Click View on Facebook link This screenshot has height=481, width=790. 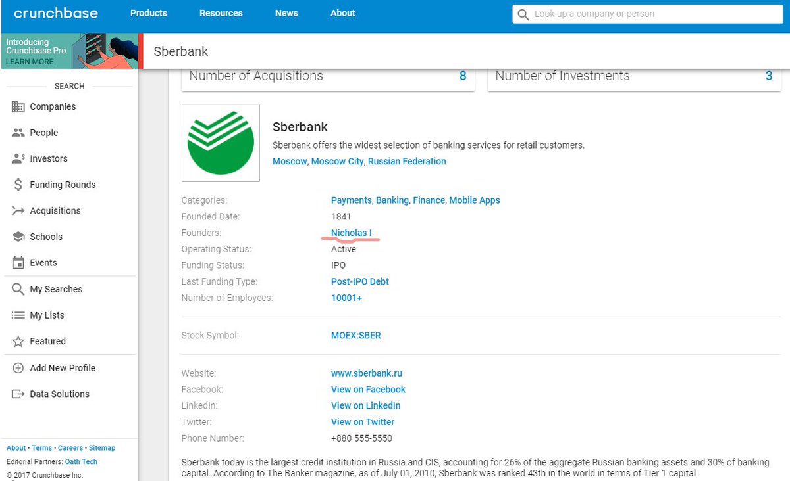368,390
